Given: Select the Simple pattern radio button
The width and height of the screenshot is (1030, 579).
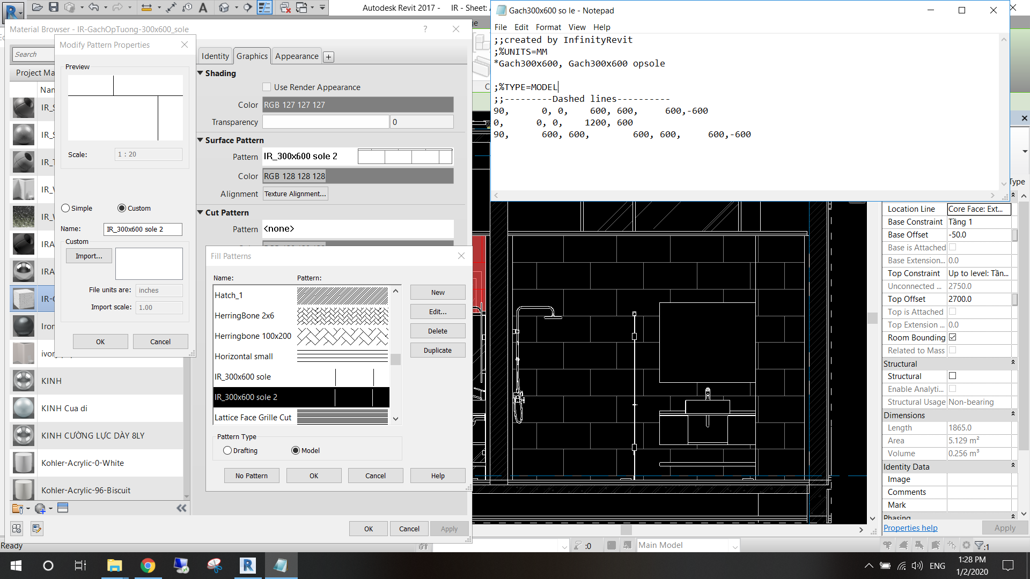Looking at the screenshot, I should 65,208.
